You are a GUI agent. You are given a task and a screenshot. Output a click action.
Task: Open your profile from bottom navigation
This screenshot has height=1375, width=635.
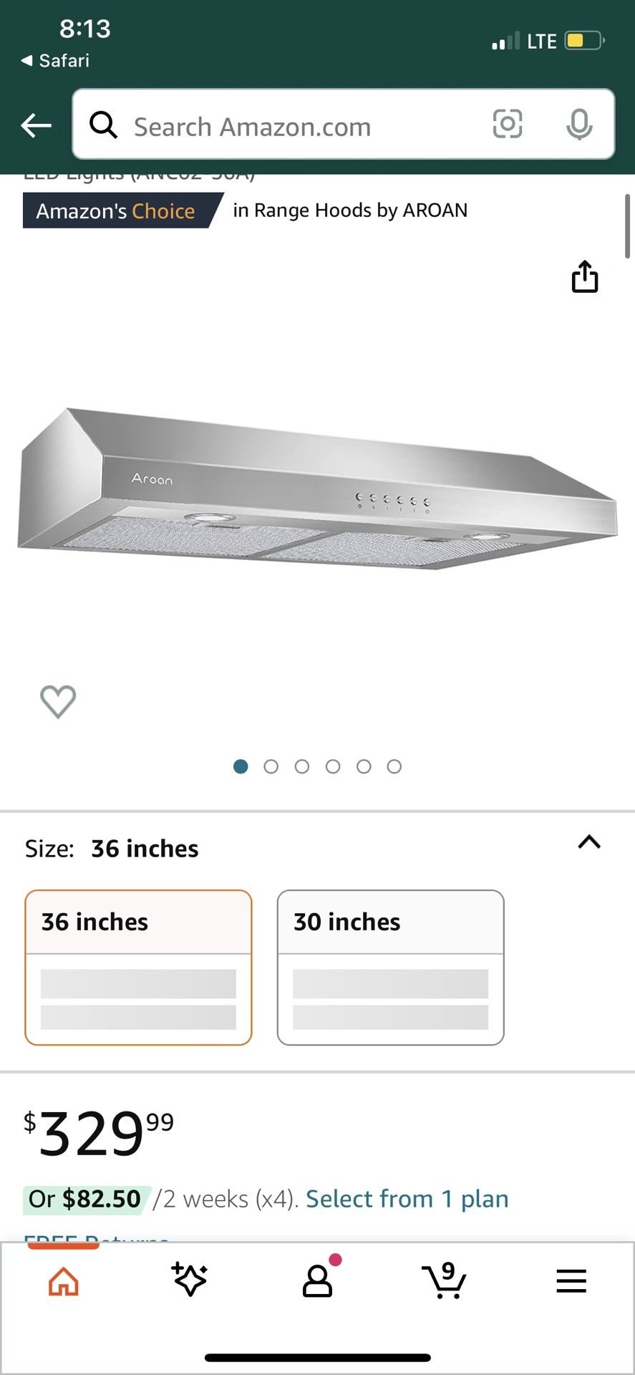[x=317, y=1282]
